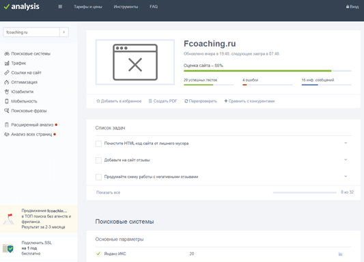Open Подключить SSL promo banner

pos(39,248)
